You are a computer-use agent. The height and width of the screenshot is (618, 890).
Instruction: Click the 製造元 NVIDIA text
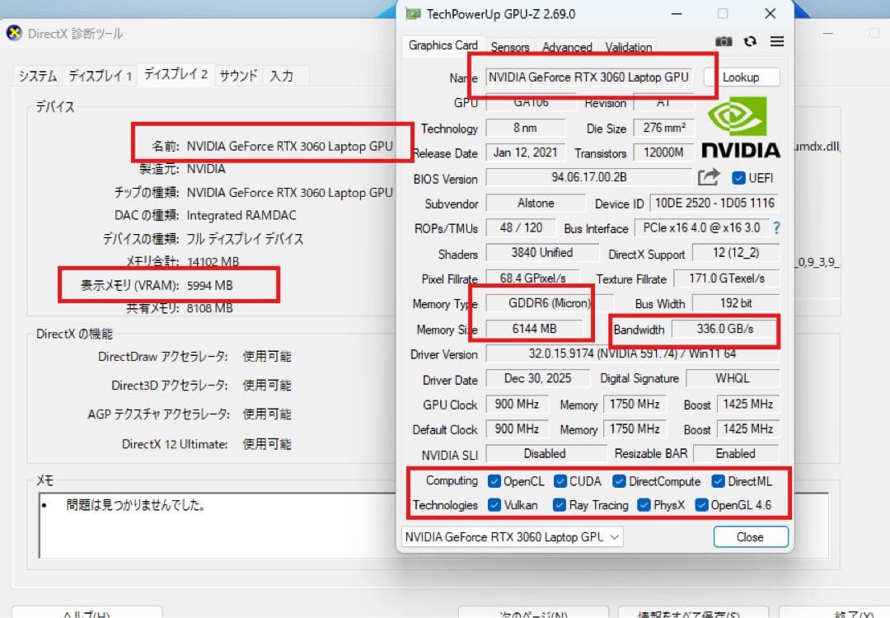click(183, 169)
